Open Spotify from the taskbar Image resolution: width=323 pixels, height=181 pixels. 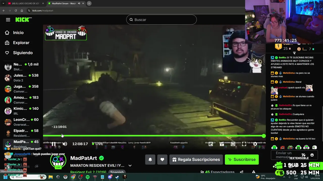(88, 177)
